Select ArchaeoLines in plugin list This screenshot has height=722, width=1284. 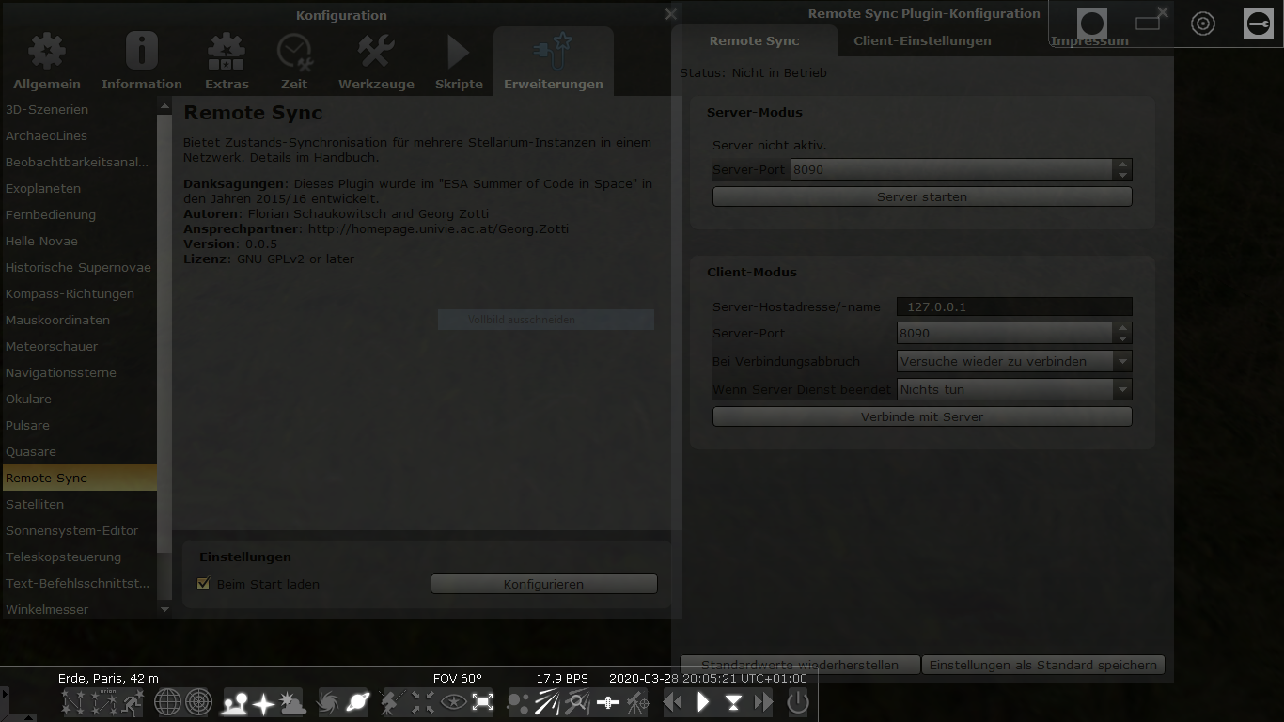79,135
